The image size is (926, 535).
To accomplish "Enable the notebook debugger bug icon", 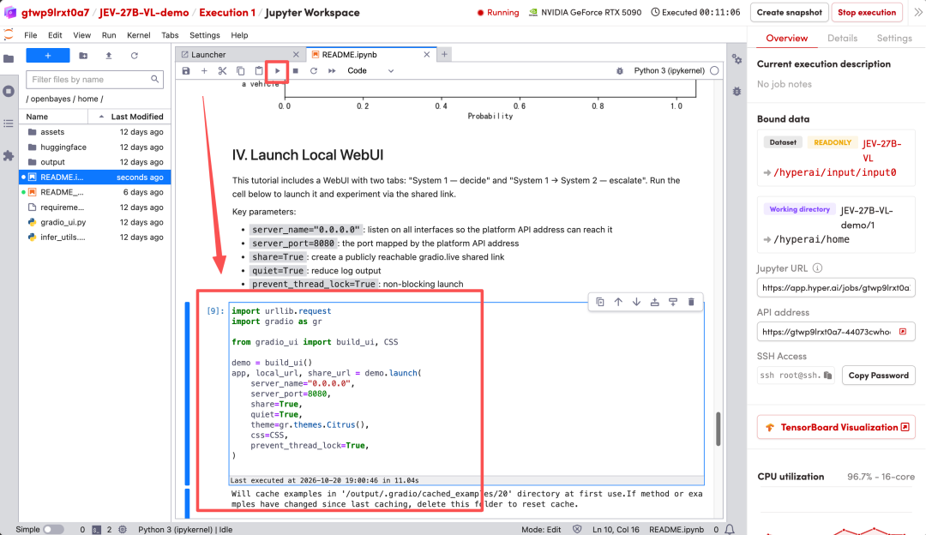I will [620, 71].
